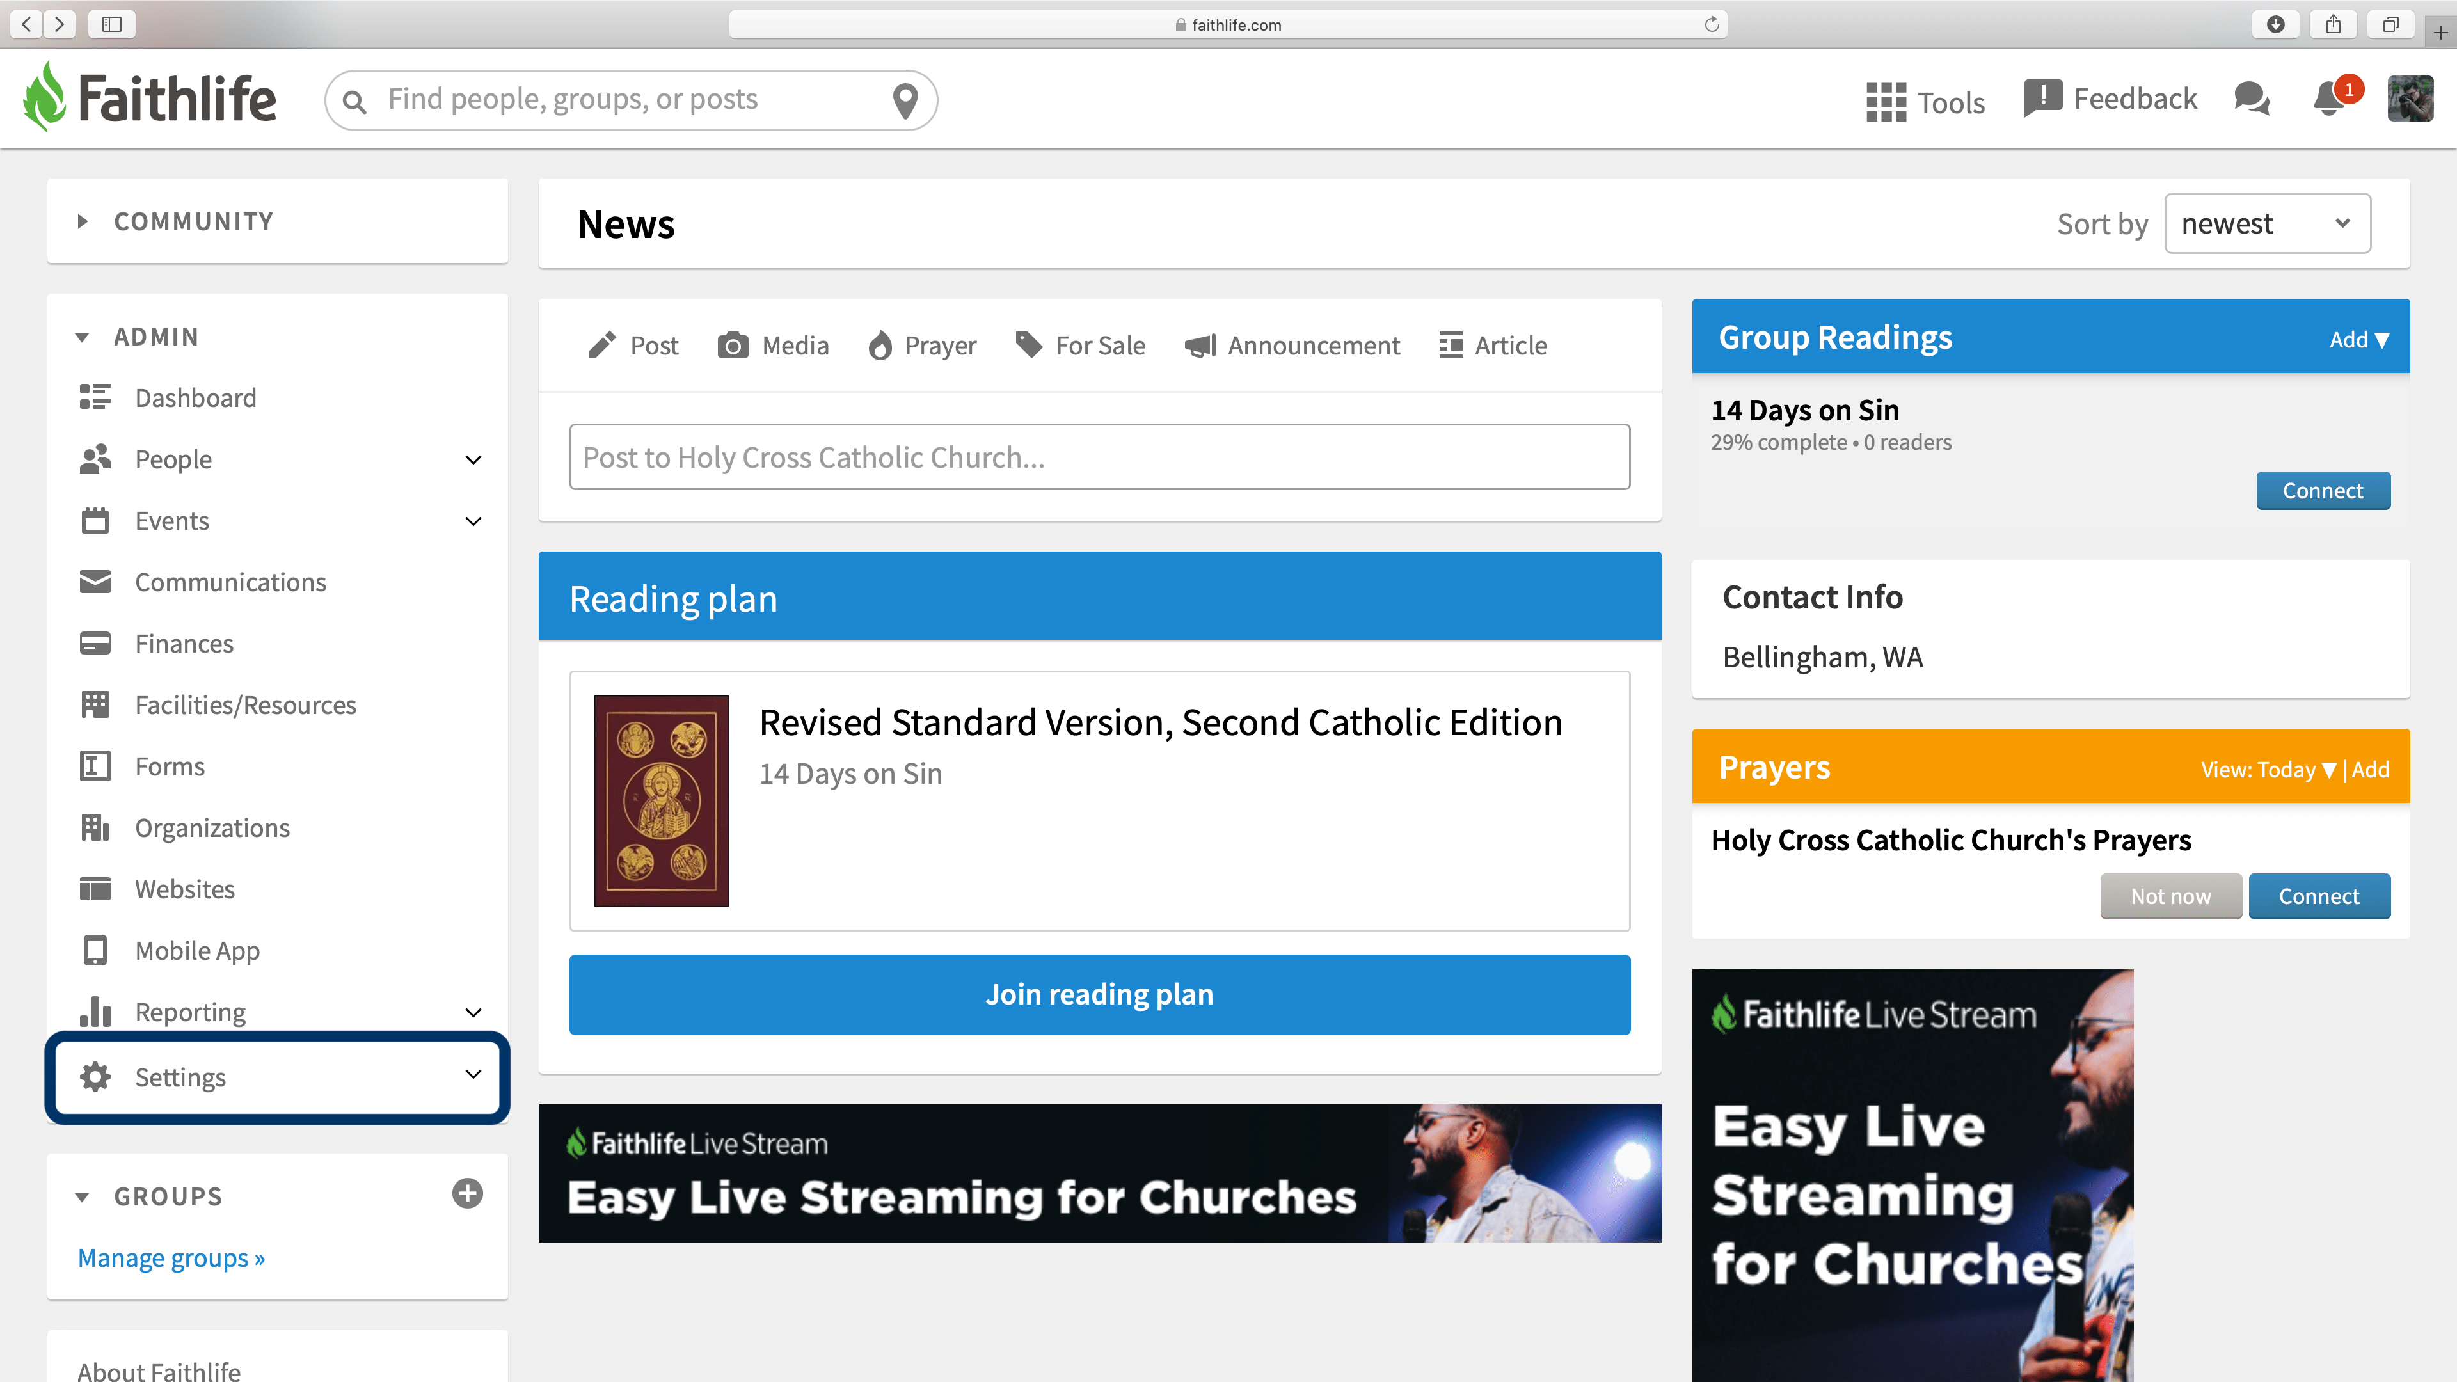Collapse the Groups section
Screen dimensions: 2457x1382
click(82, 1197)
